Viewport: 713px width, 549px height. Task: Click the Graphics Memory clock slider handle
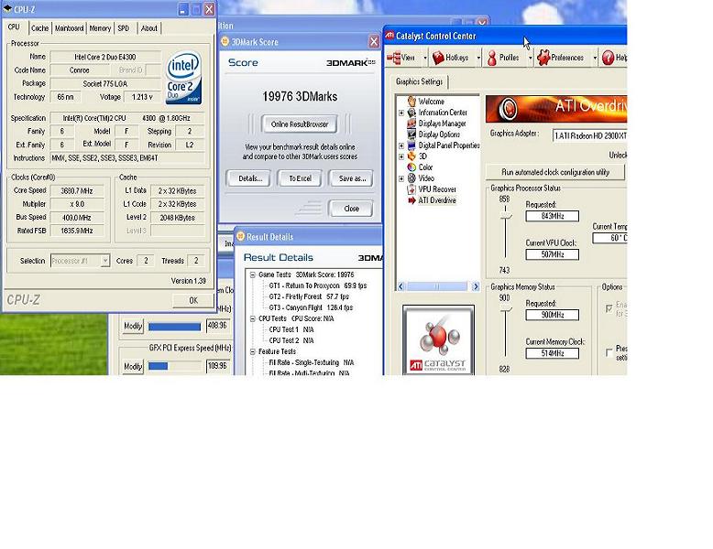[x=505, y=309]
